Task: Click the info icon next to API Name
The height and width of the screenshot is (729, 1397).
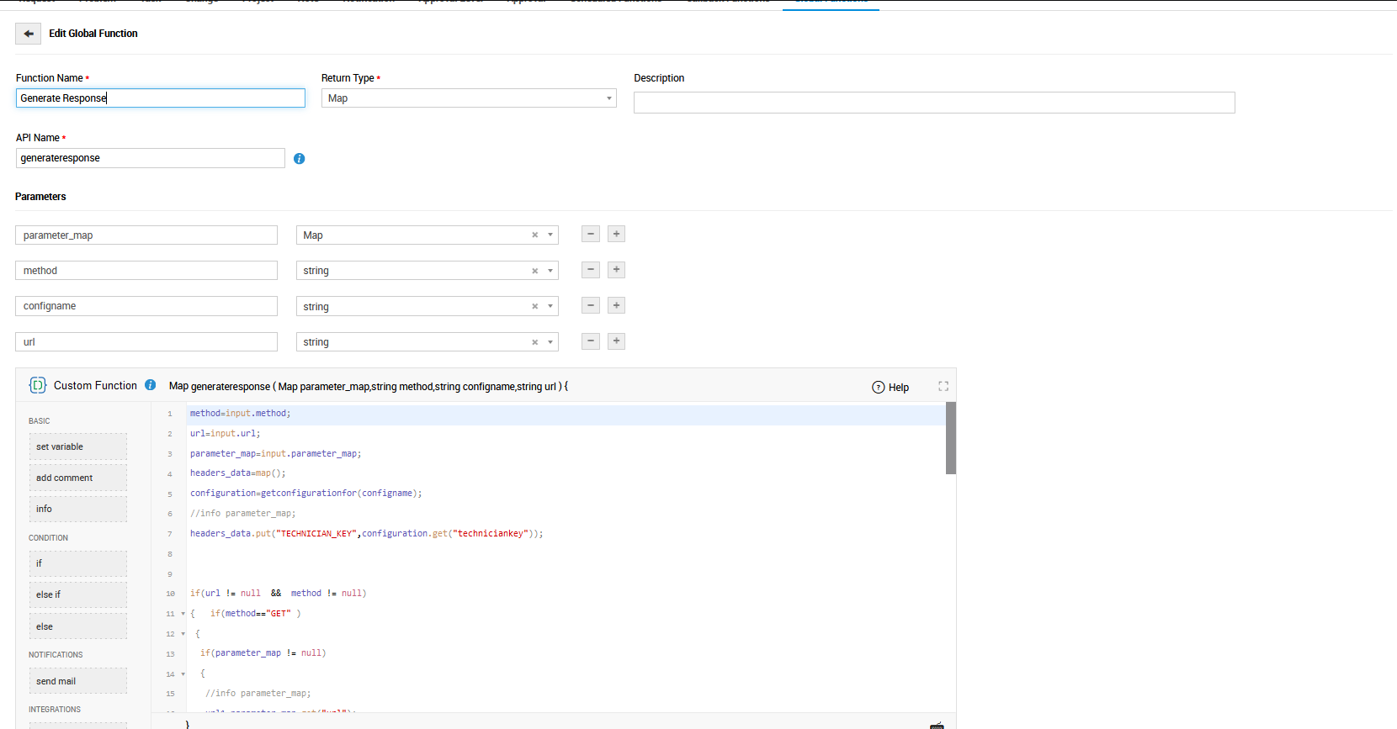Action: point(299,159)
